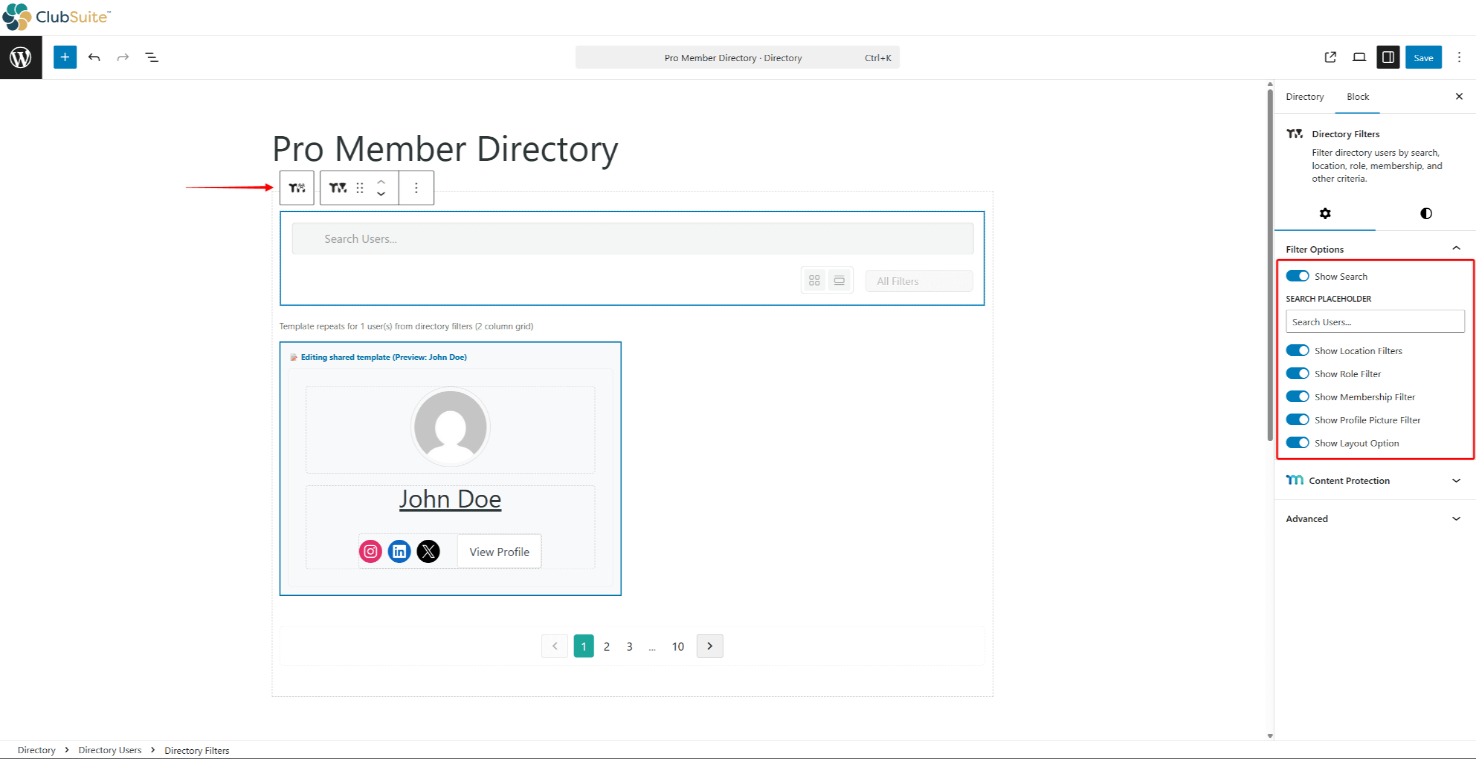Viewport: 1476px width, 759px height.
Task: Select the list layout view icon
Action: tap(840, 280)
